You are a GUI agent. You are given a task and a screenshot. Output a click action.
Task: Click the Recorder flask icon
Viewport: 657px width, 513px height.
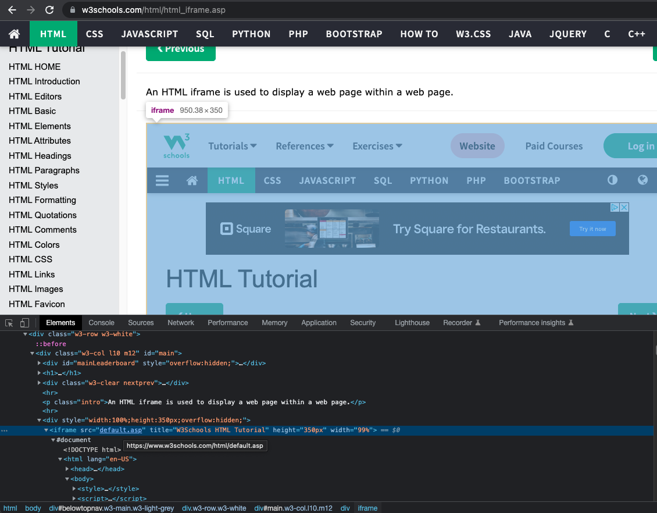click(x=478, y=322)
